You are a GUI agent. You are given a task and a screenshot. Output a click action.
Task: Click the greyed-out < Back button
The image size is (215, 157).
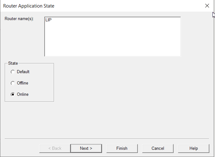(55, 148)
